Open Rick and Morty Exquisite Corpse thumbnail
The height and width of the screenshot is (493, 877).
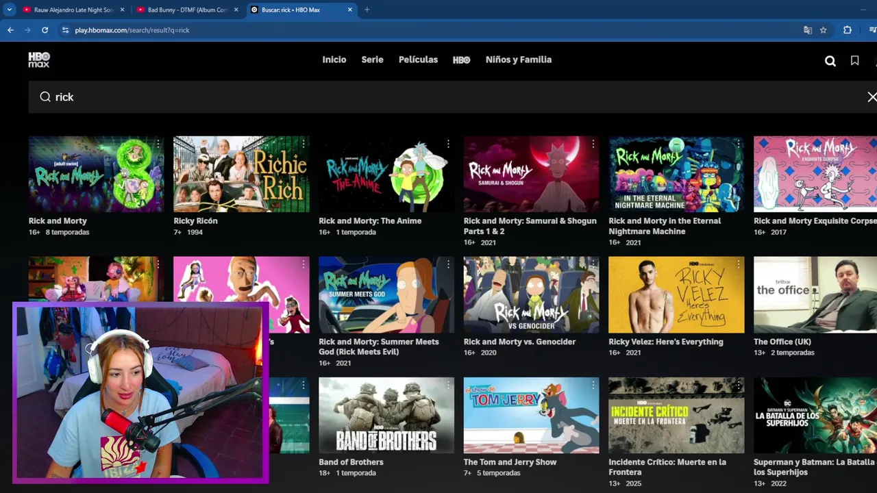[x=815, y=174]
